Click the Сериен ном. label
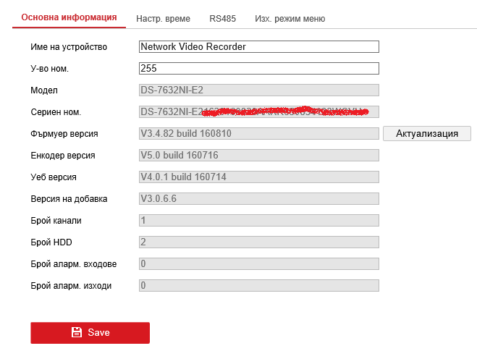The image size is (477, 351). 56,112
